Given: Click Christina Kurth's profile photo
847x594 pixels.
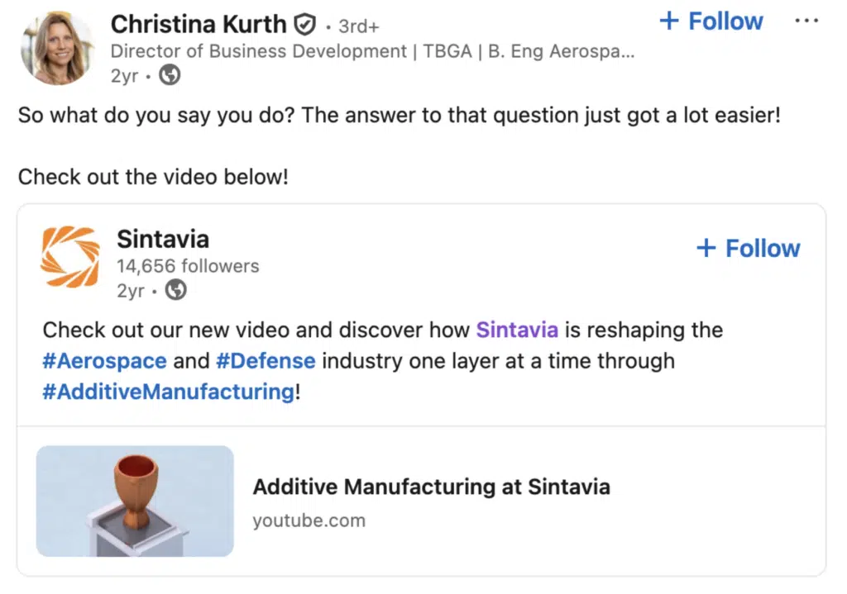Looking at the screenshot, I should click(57, 48).
